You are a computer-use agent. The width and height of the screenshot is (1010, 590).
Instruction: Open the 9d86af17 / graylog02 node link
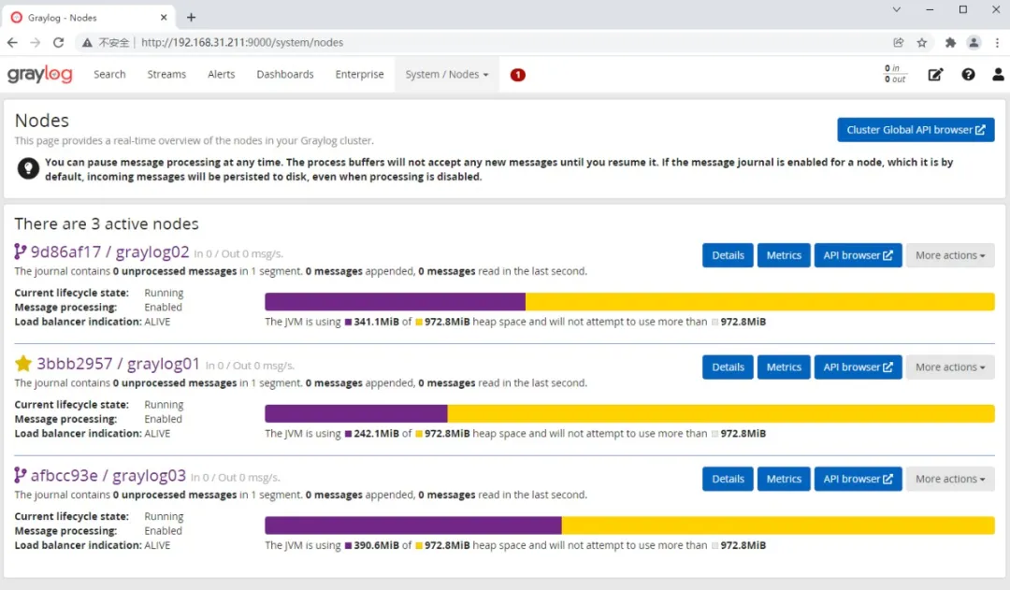tap(110, 252)
